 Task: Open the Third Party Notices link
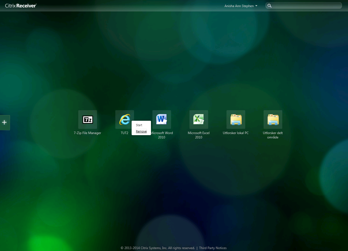point(213,248)
